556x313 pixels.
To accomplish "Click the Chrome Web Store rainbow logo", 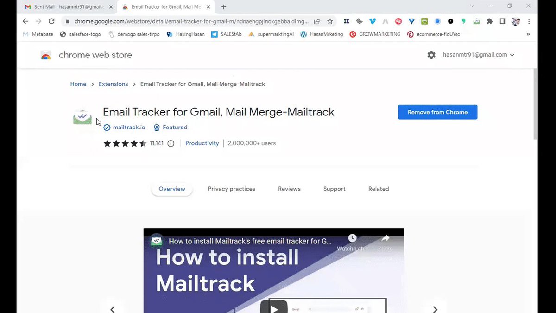I will pos(45,56).
